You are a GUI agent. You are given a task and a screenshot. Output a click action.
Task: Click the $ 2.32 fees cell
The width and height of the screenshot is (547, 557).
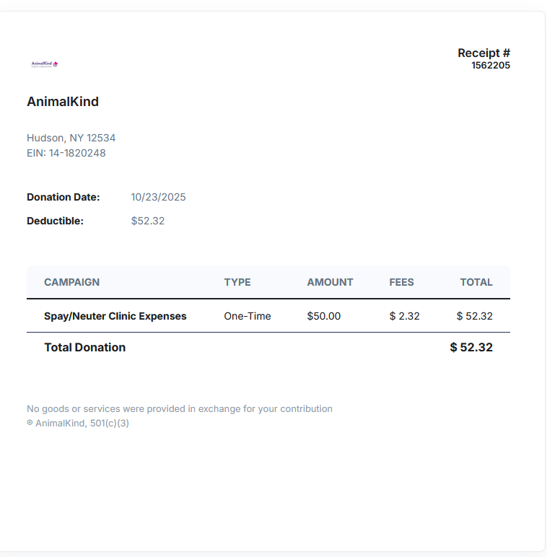(x=404, y=316)
